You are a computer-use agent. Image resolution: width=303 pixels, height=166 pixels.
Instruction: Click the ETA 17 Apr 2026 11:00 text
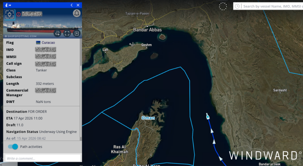pyautogui.click(x=24, y=118)
